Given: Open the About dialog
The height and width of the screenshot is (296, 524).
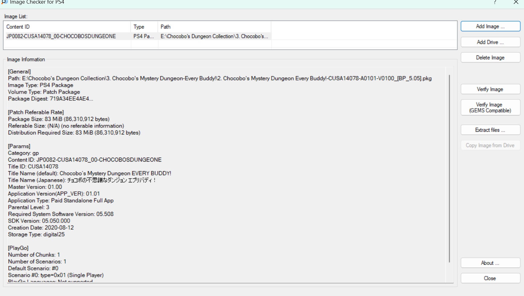Looking at the screenshot, I should 490,263.
